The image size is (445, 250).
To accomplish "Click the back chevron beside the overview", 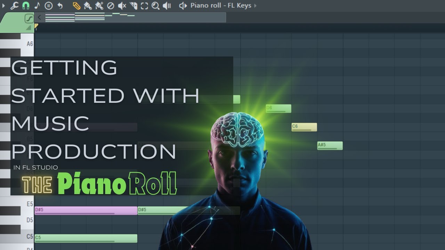I will tap(39, 17).
